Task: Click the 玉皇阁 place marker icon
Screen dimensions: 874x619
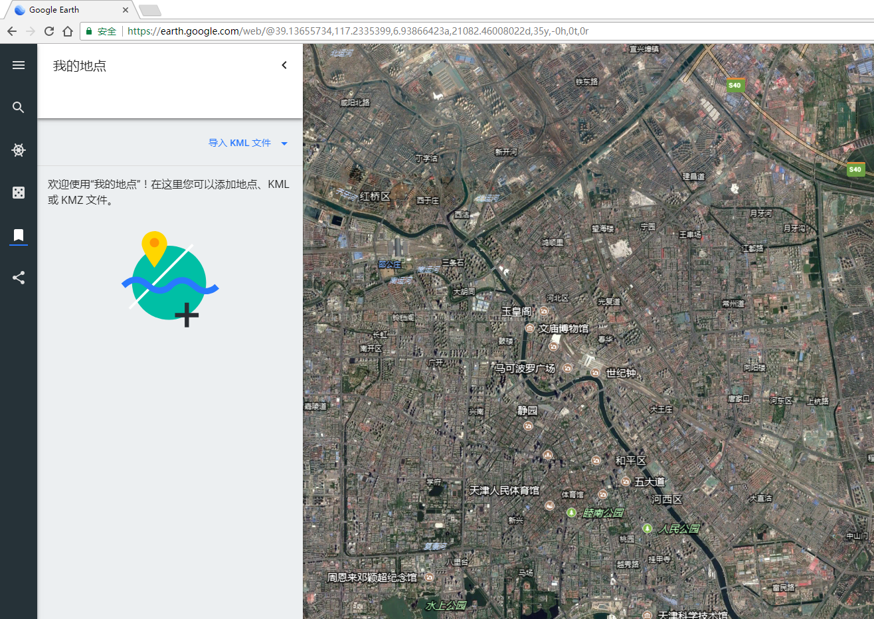Action: [544, 311]
